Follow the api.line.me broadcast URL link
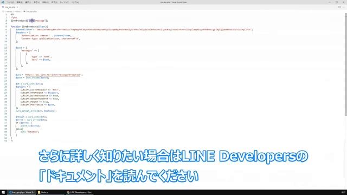Image resolution: width=347 pixels, height=195 pixels. (53, 75)
